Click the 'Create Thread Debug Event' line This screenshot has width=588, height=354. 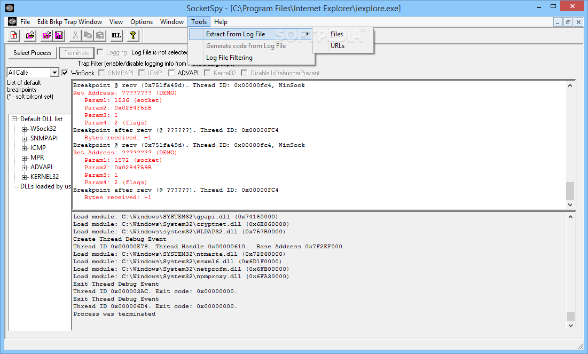click(120, 239)
